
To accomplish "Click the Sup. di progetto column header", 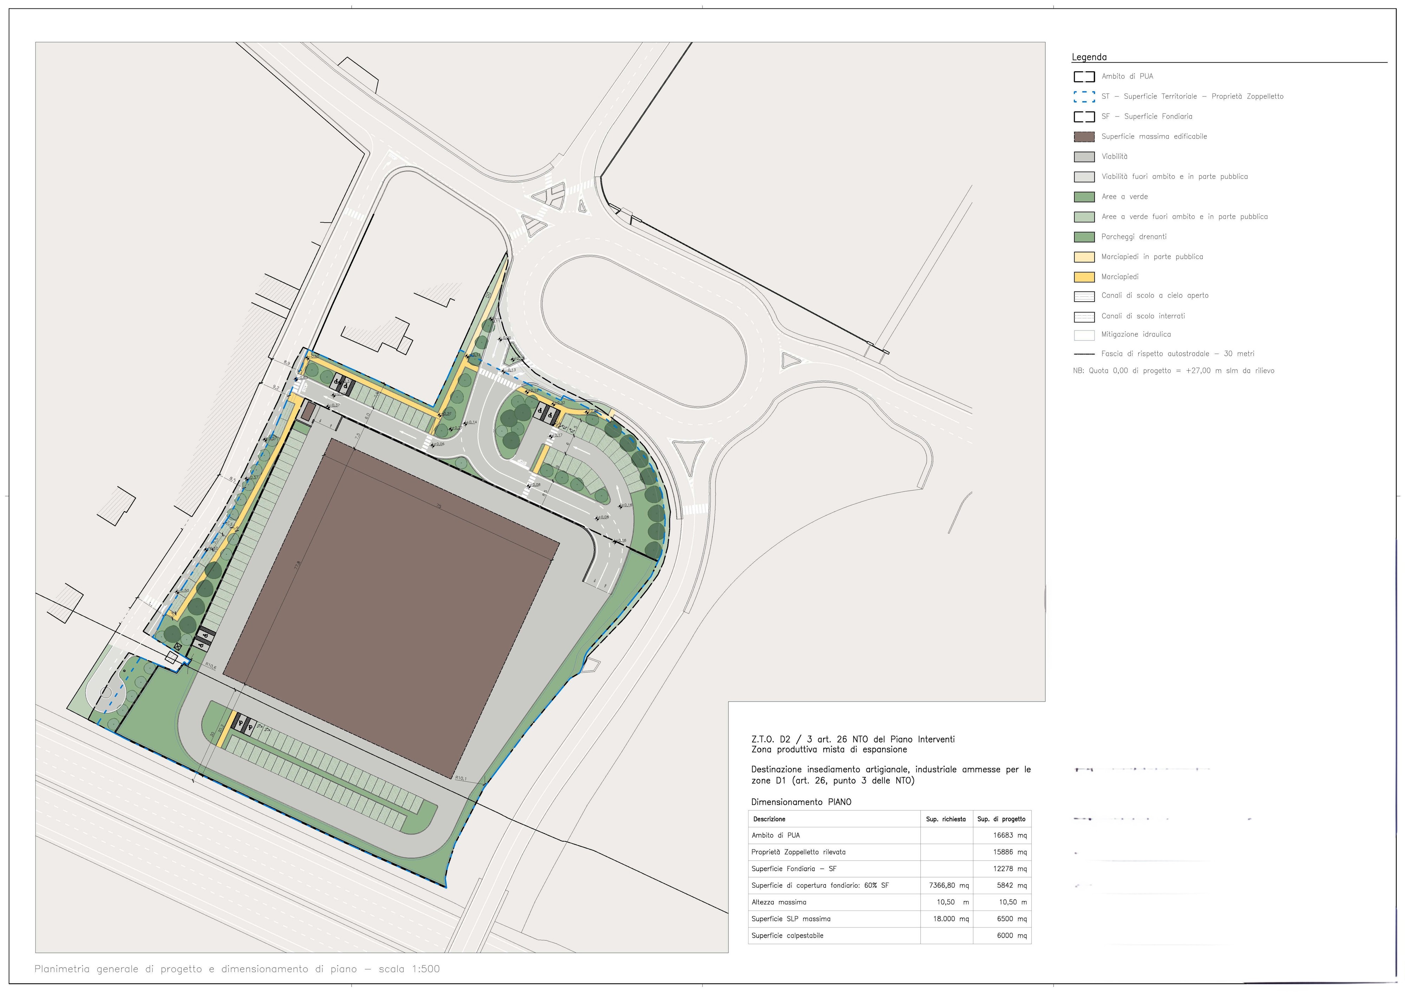I will [x=1001, y=819].
